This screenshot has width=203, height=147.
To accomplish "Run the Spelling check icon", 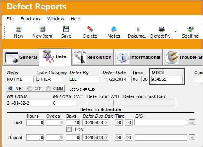I will (x=190, y=29).
